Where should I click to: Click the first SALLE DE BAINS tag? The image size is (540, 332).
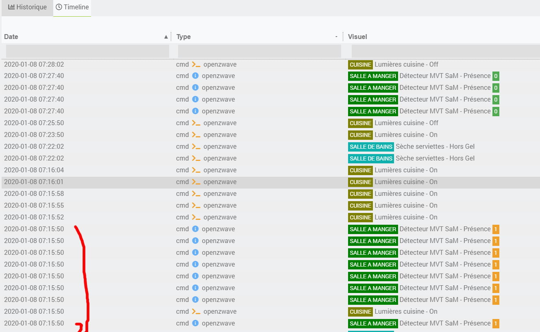pyautogui.click(x=371, y=147)
